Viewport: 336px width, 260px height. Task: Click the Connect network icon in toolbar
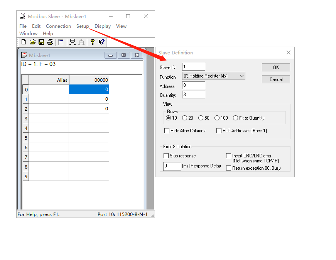coord(72,42)
